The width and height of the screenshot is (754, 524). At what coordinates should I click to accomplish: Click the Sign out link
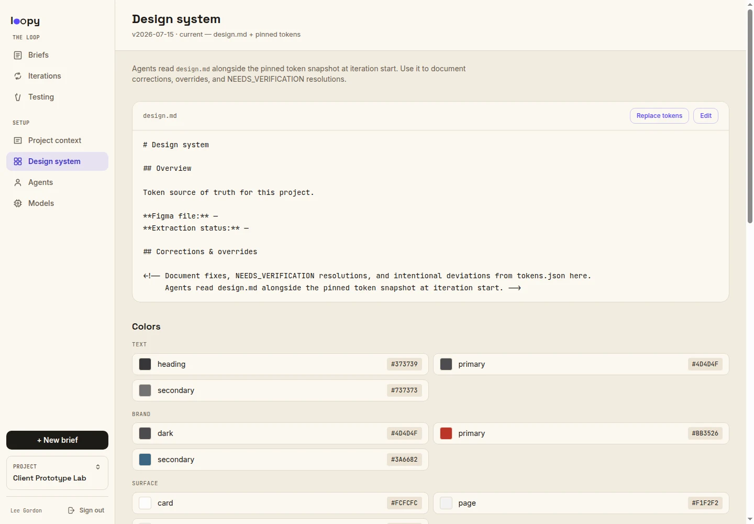click(86, 510)
